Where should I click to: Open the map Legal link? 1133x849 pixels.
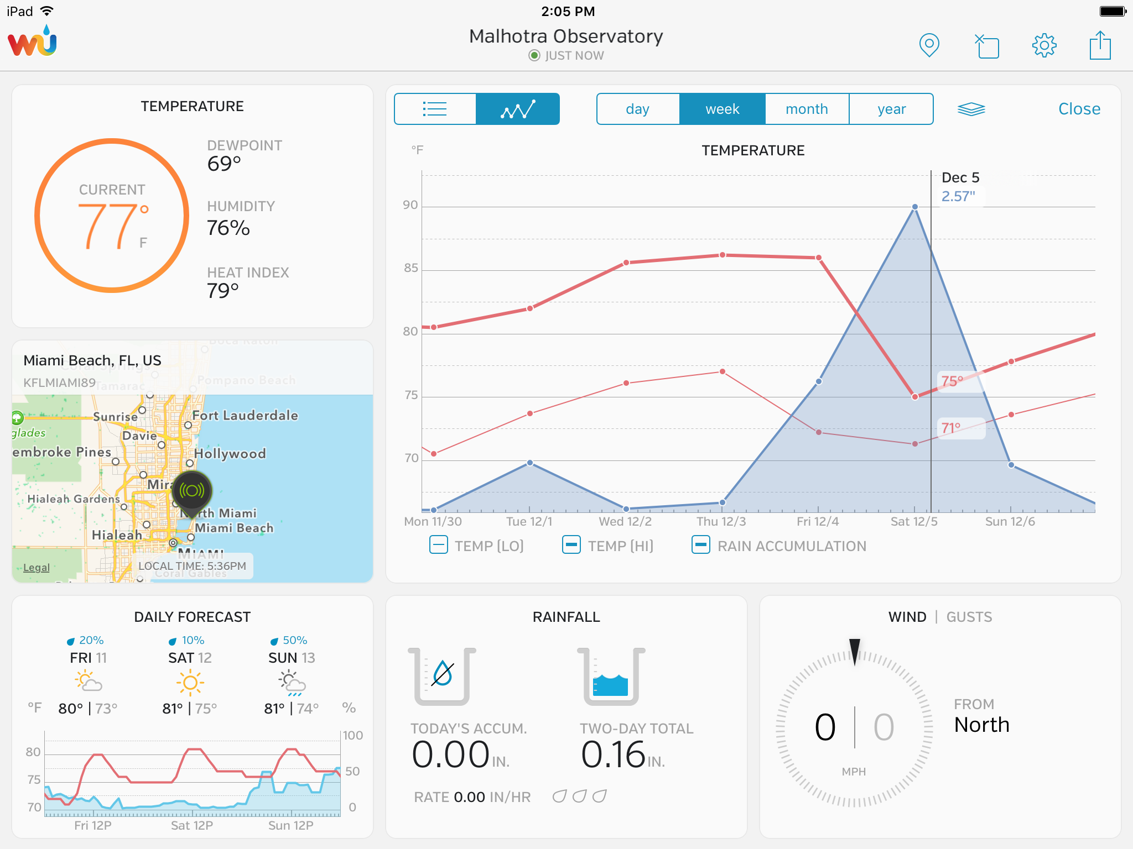pos(37,568)
